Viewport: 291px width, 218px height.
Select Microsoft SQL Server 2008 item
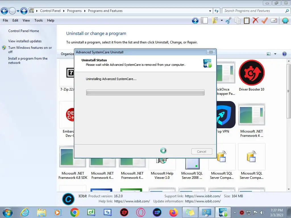click(x=192, y=169)
